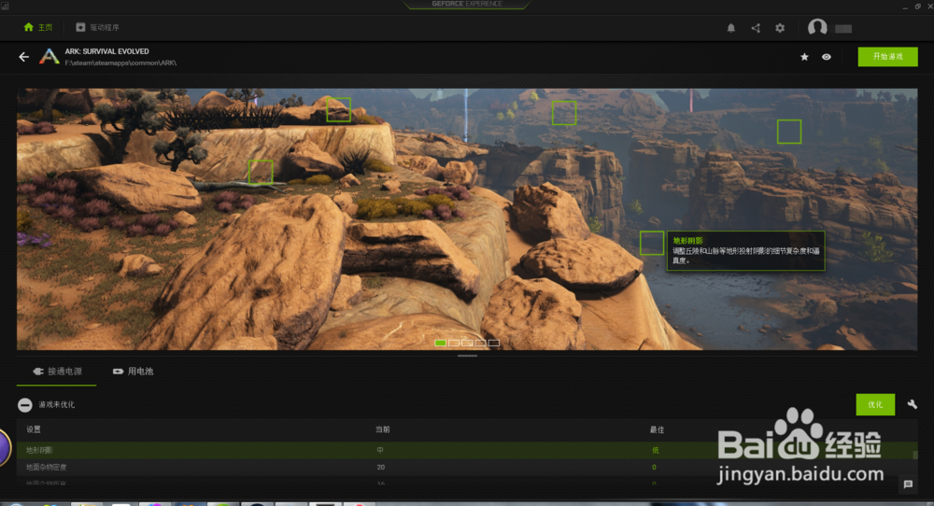Open the user account avatar
This screenshot has width=934, height=506.
(x=817, y=27)
